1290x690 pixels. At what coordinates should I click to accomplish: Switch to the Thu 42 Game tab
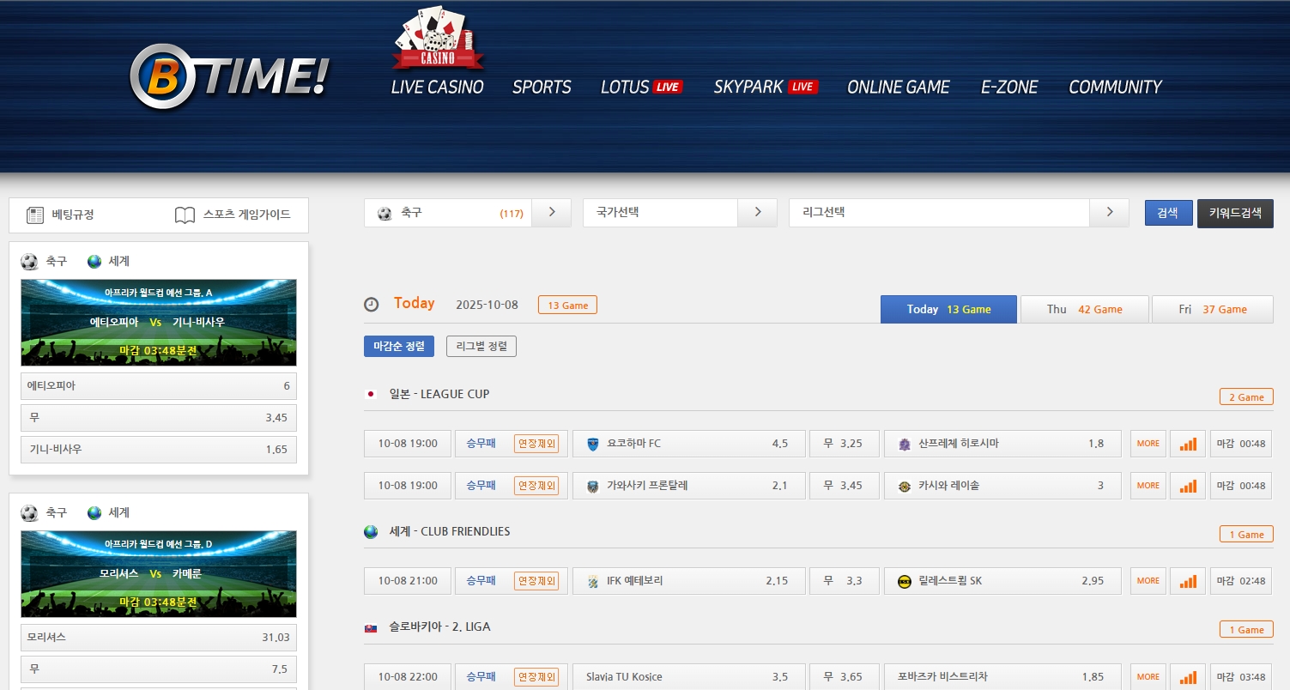[1084, 309]
